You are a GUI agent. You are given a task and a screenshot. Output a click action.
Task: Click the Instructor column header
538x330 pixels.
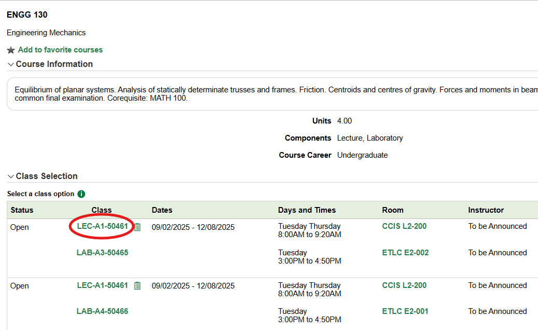[x=486, y=210]
